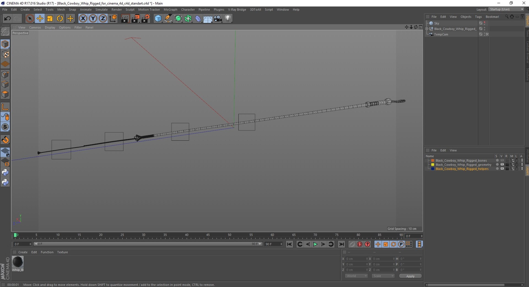The width and height of the screenshot is (529, 287).
Task: Open the V-Ray Bridge menu
Action: tap(237, 9)
